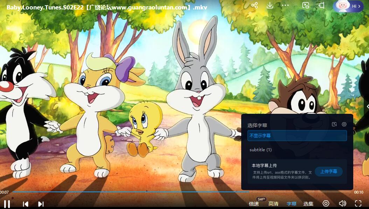Click 本地字幕上传 heading
369x209 pixels.
(x=264, y=166)
